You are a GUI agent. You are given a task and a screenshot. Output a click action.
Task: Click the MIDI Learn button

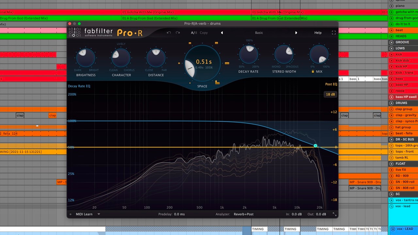84,214
